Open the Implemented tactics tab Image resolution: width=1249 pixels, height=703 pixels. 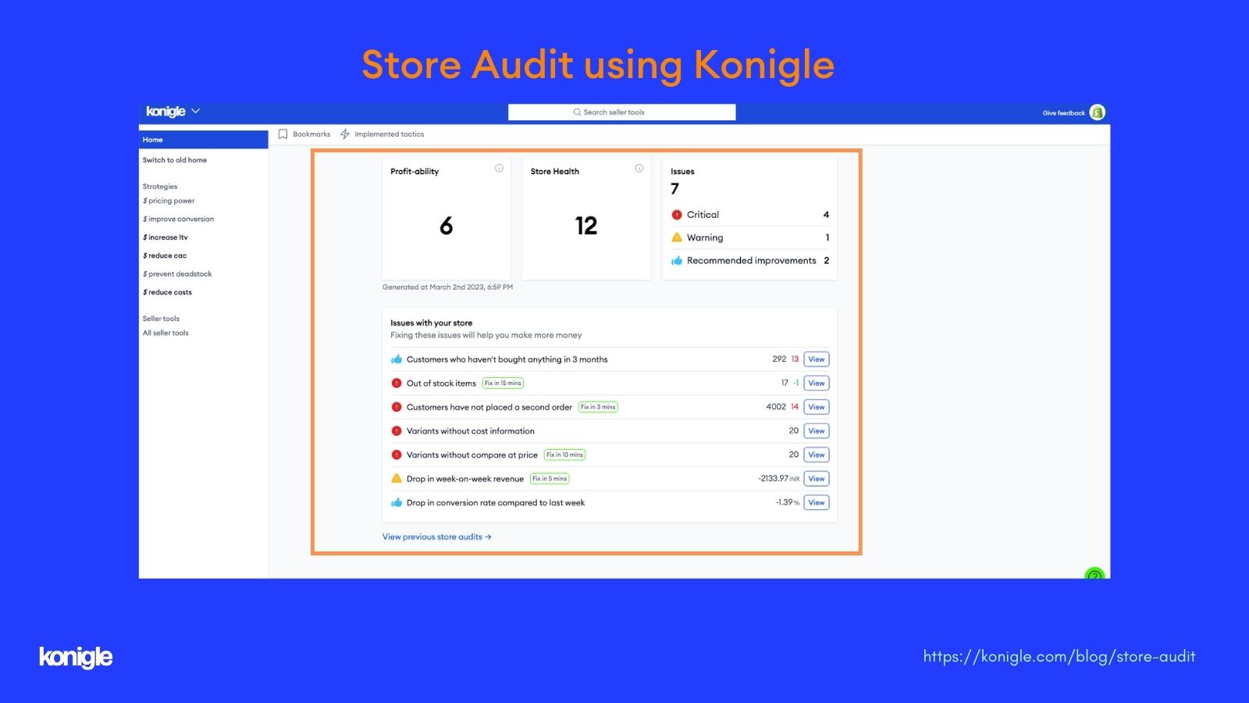tap(390, 134)
